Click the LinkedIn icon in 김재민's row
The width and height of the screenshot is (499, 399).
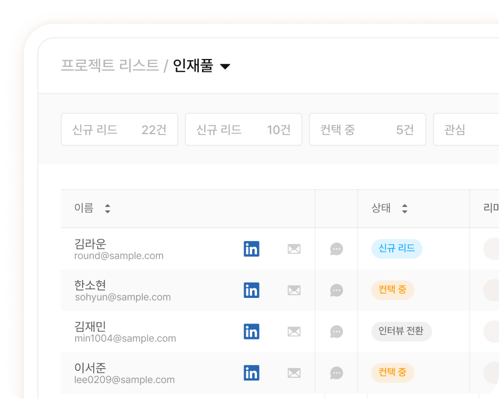pos(251,331)
